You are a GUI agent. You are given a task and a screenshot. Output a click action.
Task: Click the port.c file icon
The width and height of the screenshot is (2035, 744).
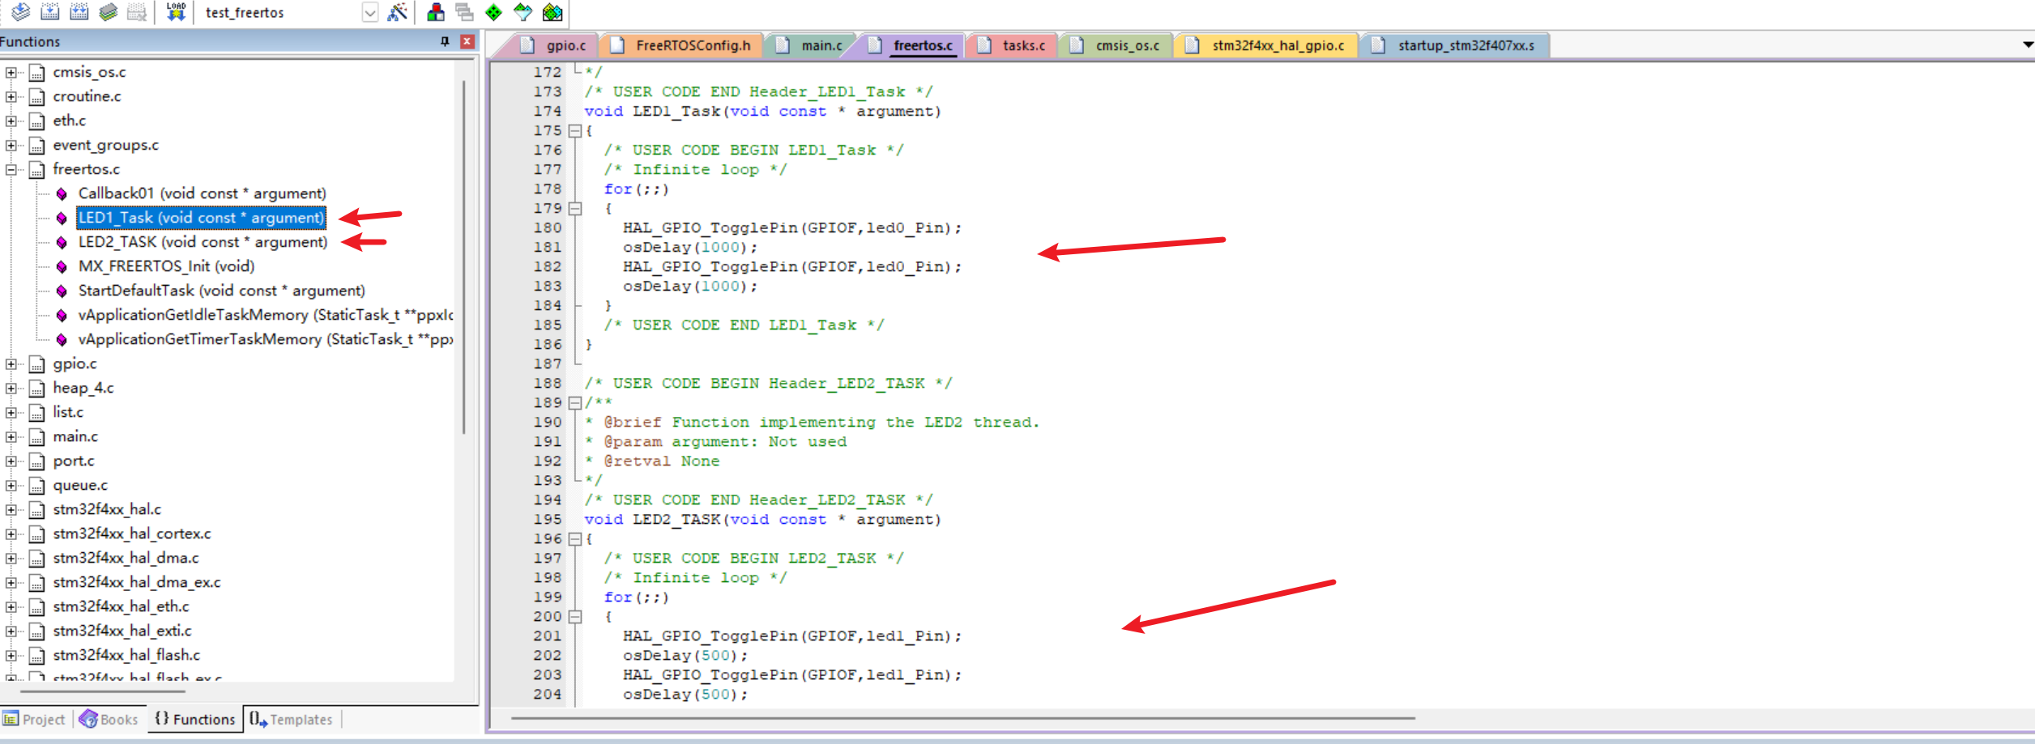pos(36,461)
